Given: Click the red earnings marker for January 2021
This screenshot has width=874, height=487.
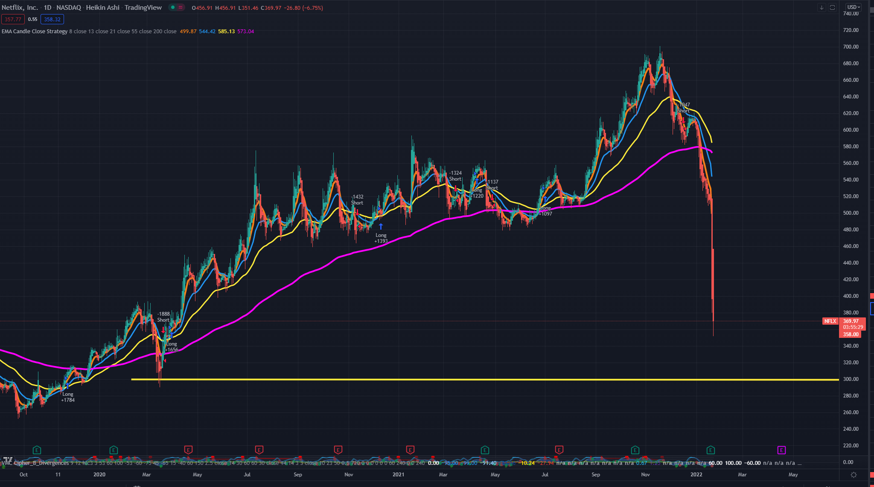Looking at the screenshot, I should 410,450.
